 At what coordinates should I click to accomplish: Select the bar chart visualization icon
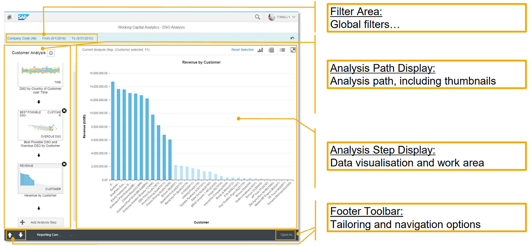[x=260, y=50]
